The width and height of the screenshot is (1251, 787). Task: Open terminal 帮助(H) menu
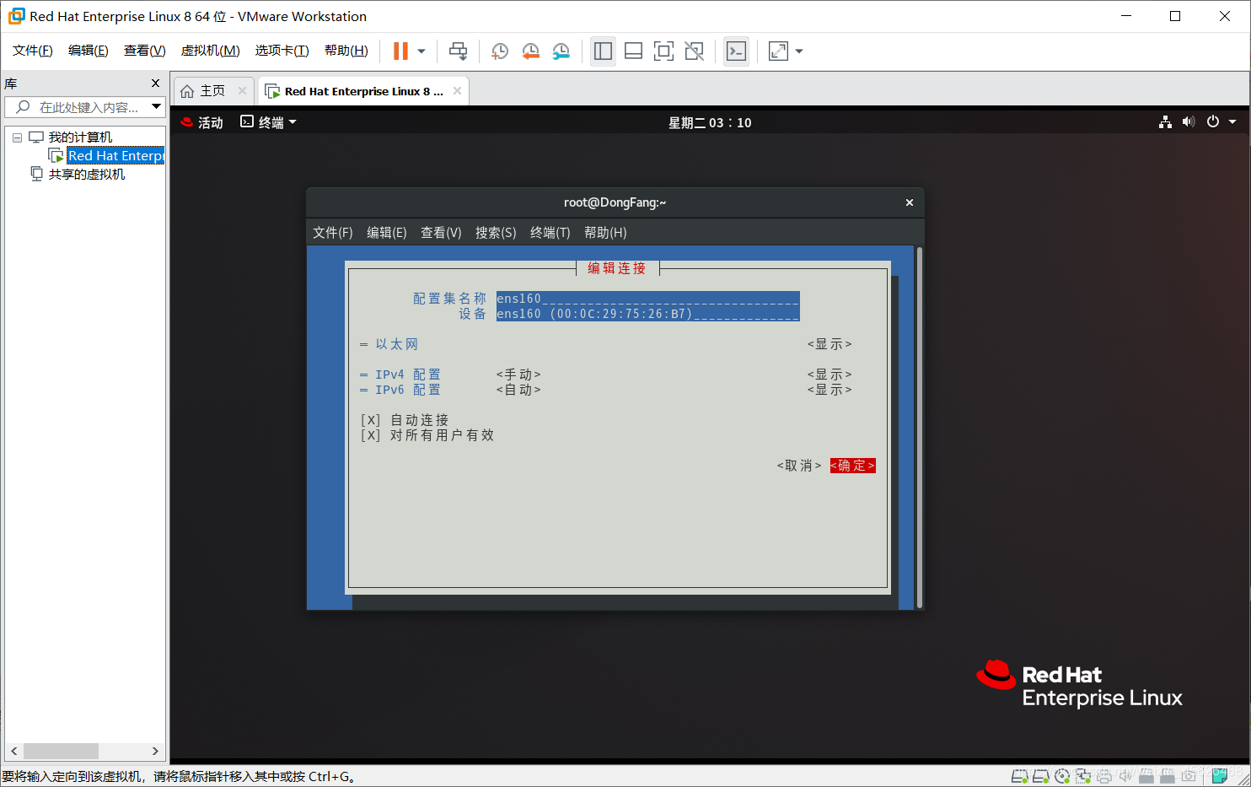point(605,233)
